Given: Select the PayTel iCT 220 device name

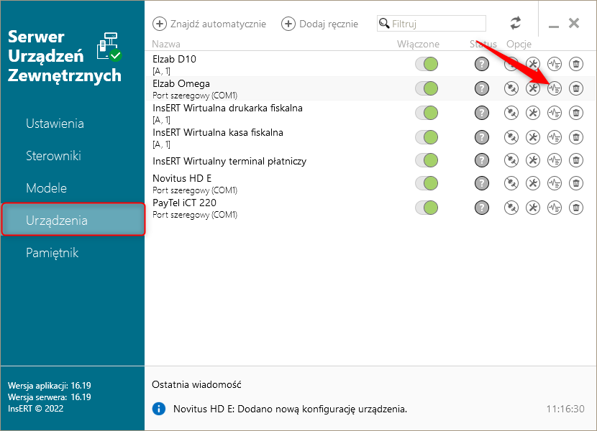Looking at the screenshot, I should click(185, 203).
